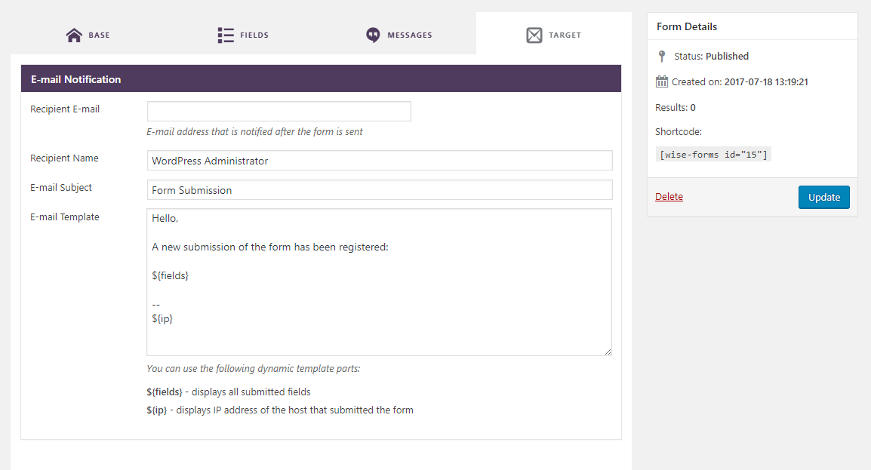Select the TARGET tab label
This screenshot has height=470, width=871.
click(x=565, y=35)
